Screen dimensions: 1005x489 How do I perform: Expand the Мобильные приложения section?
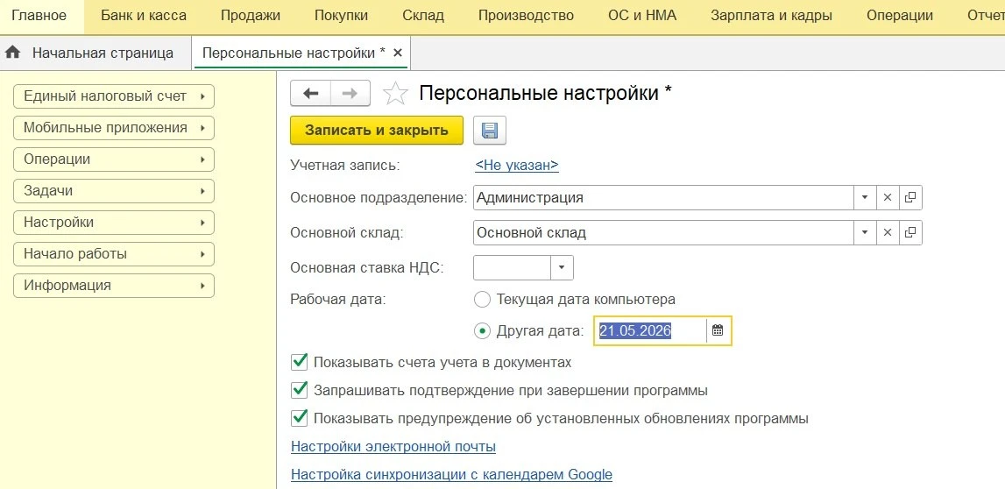(x=113, y=128)
